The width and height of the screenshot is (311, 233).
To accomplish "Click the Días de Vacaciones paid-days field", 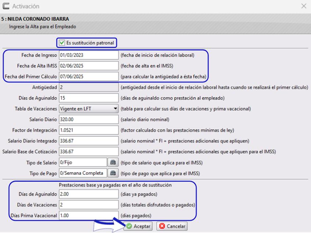I will (x=88, y=204).
